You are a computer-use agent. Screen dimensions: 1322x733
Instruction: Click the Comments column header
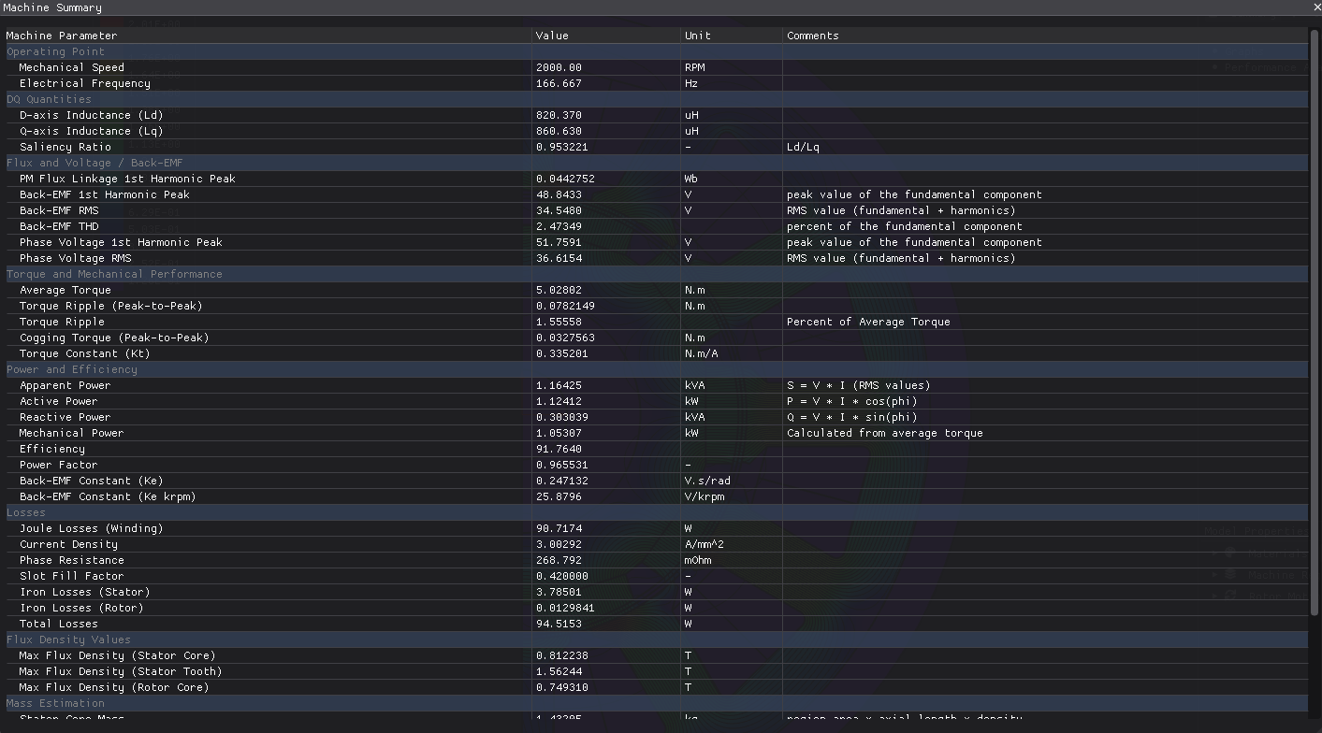tap(813, 36)
